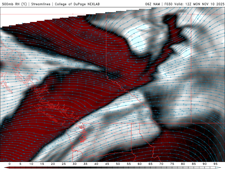Click the colorbar label "75"
This screenshot has width=225, height=169.
[x=172, y=164]
